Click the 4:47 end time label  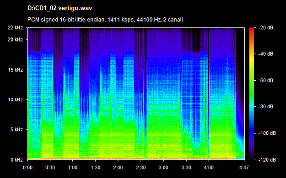click(x=244, y=168)
